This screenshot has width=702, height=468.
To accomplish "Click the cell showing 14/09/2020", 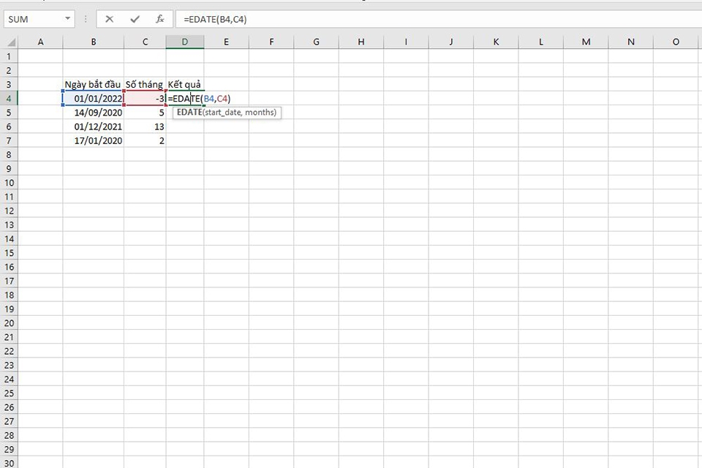I will point(93,112).
